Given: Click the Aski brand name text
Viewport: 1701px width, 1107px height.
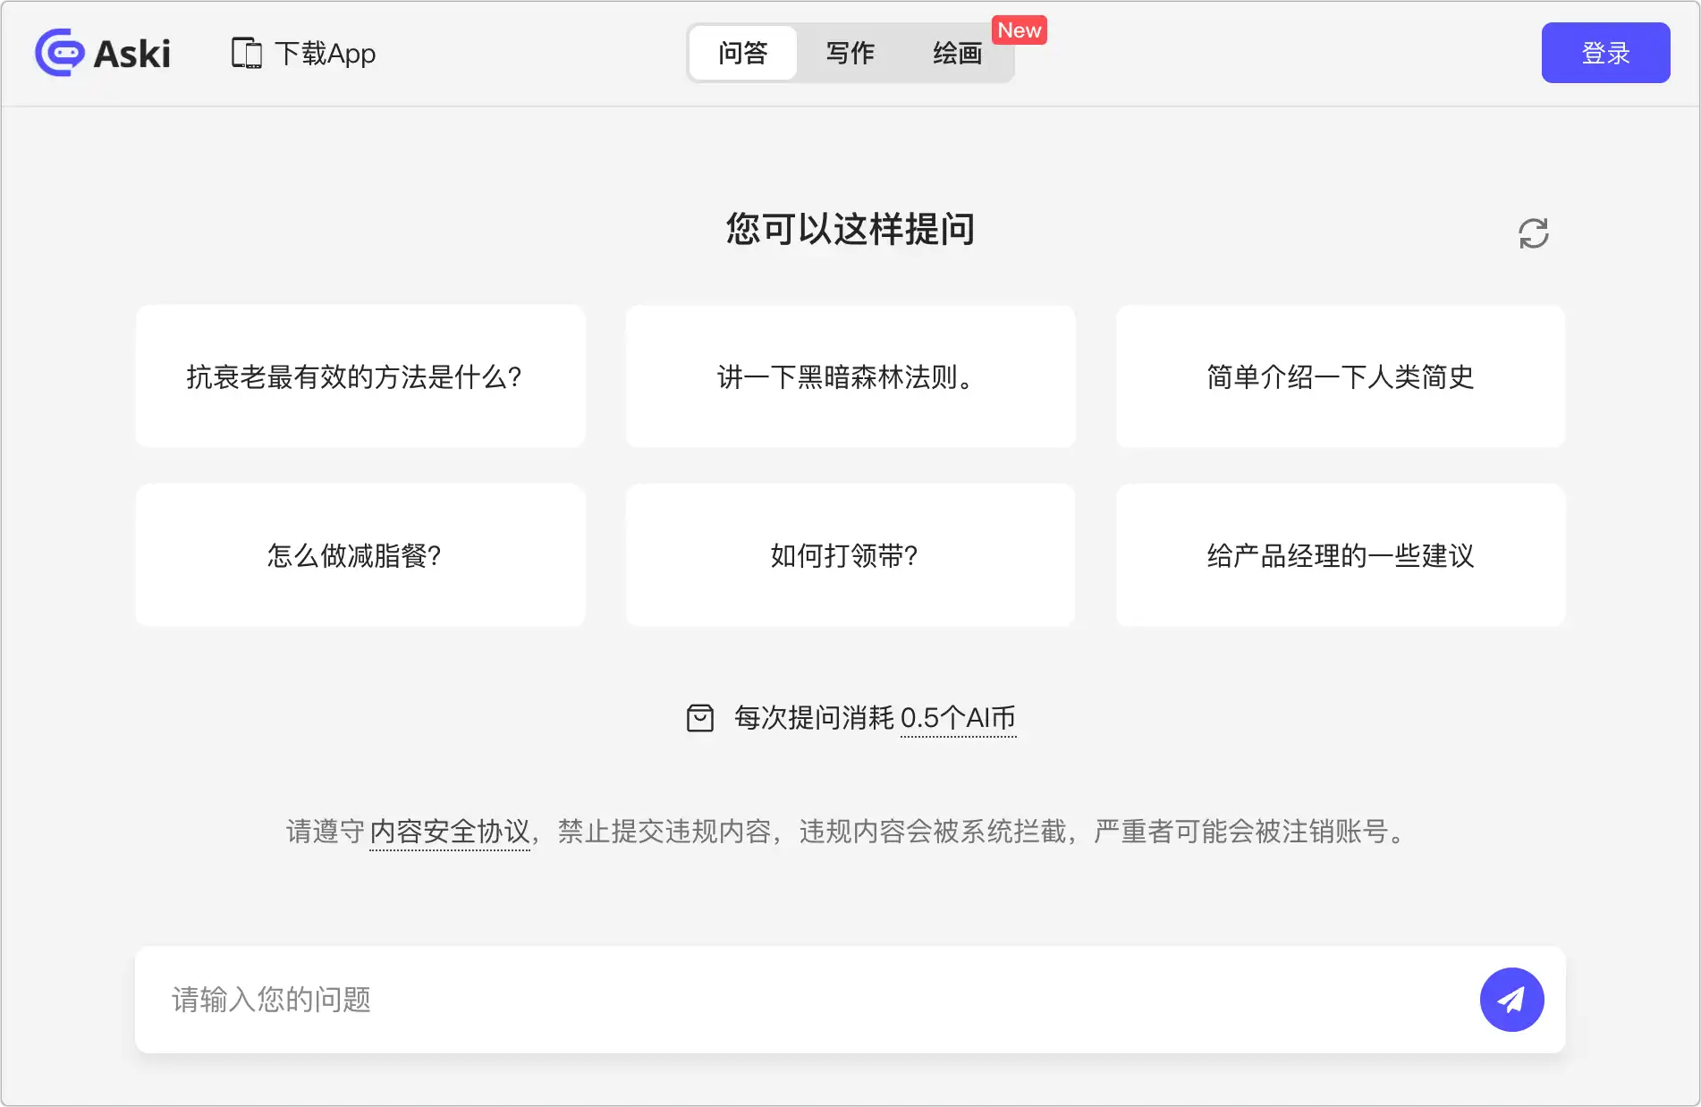Looking at the screenshot, I should tap(132, 54).
